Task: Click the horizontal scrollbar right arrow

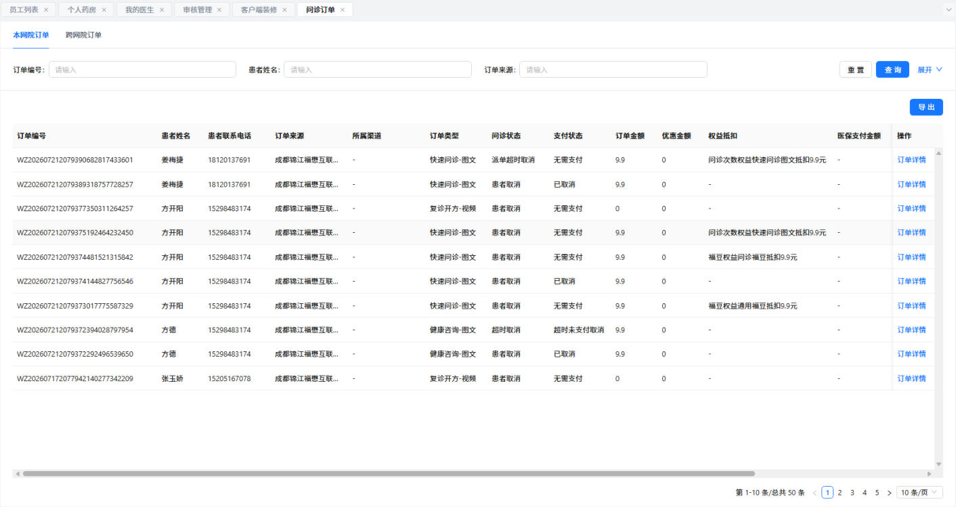Action: tap(930, 474)
